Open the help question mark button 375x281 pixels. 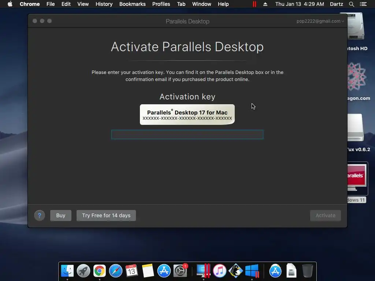[40, 216]
